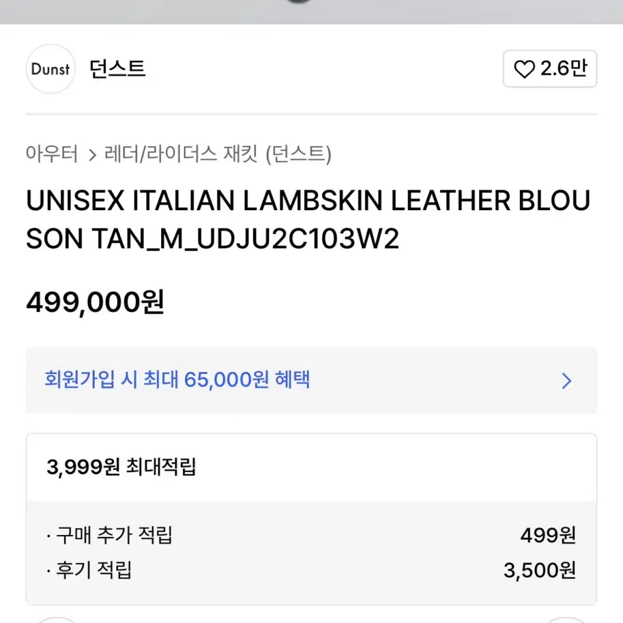Toggle the 2.6만 likes button
This screenshot has height=623, width=623.
pos(550,69)
